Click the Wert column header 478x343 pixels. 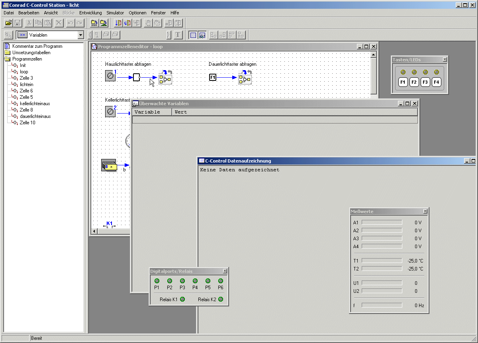pos(295,112)
